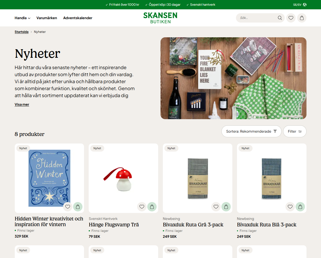Open Adventskalender menu item
Image resolution: width=321 pixels, height=258 pixels.
[x=78, y=18]
